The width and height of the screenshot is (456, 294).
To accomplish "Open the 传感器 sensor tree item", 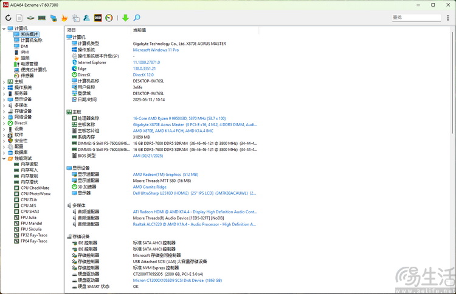I will click(x=24, y=76).
